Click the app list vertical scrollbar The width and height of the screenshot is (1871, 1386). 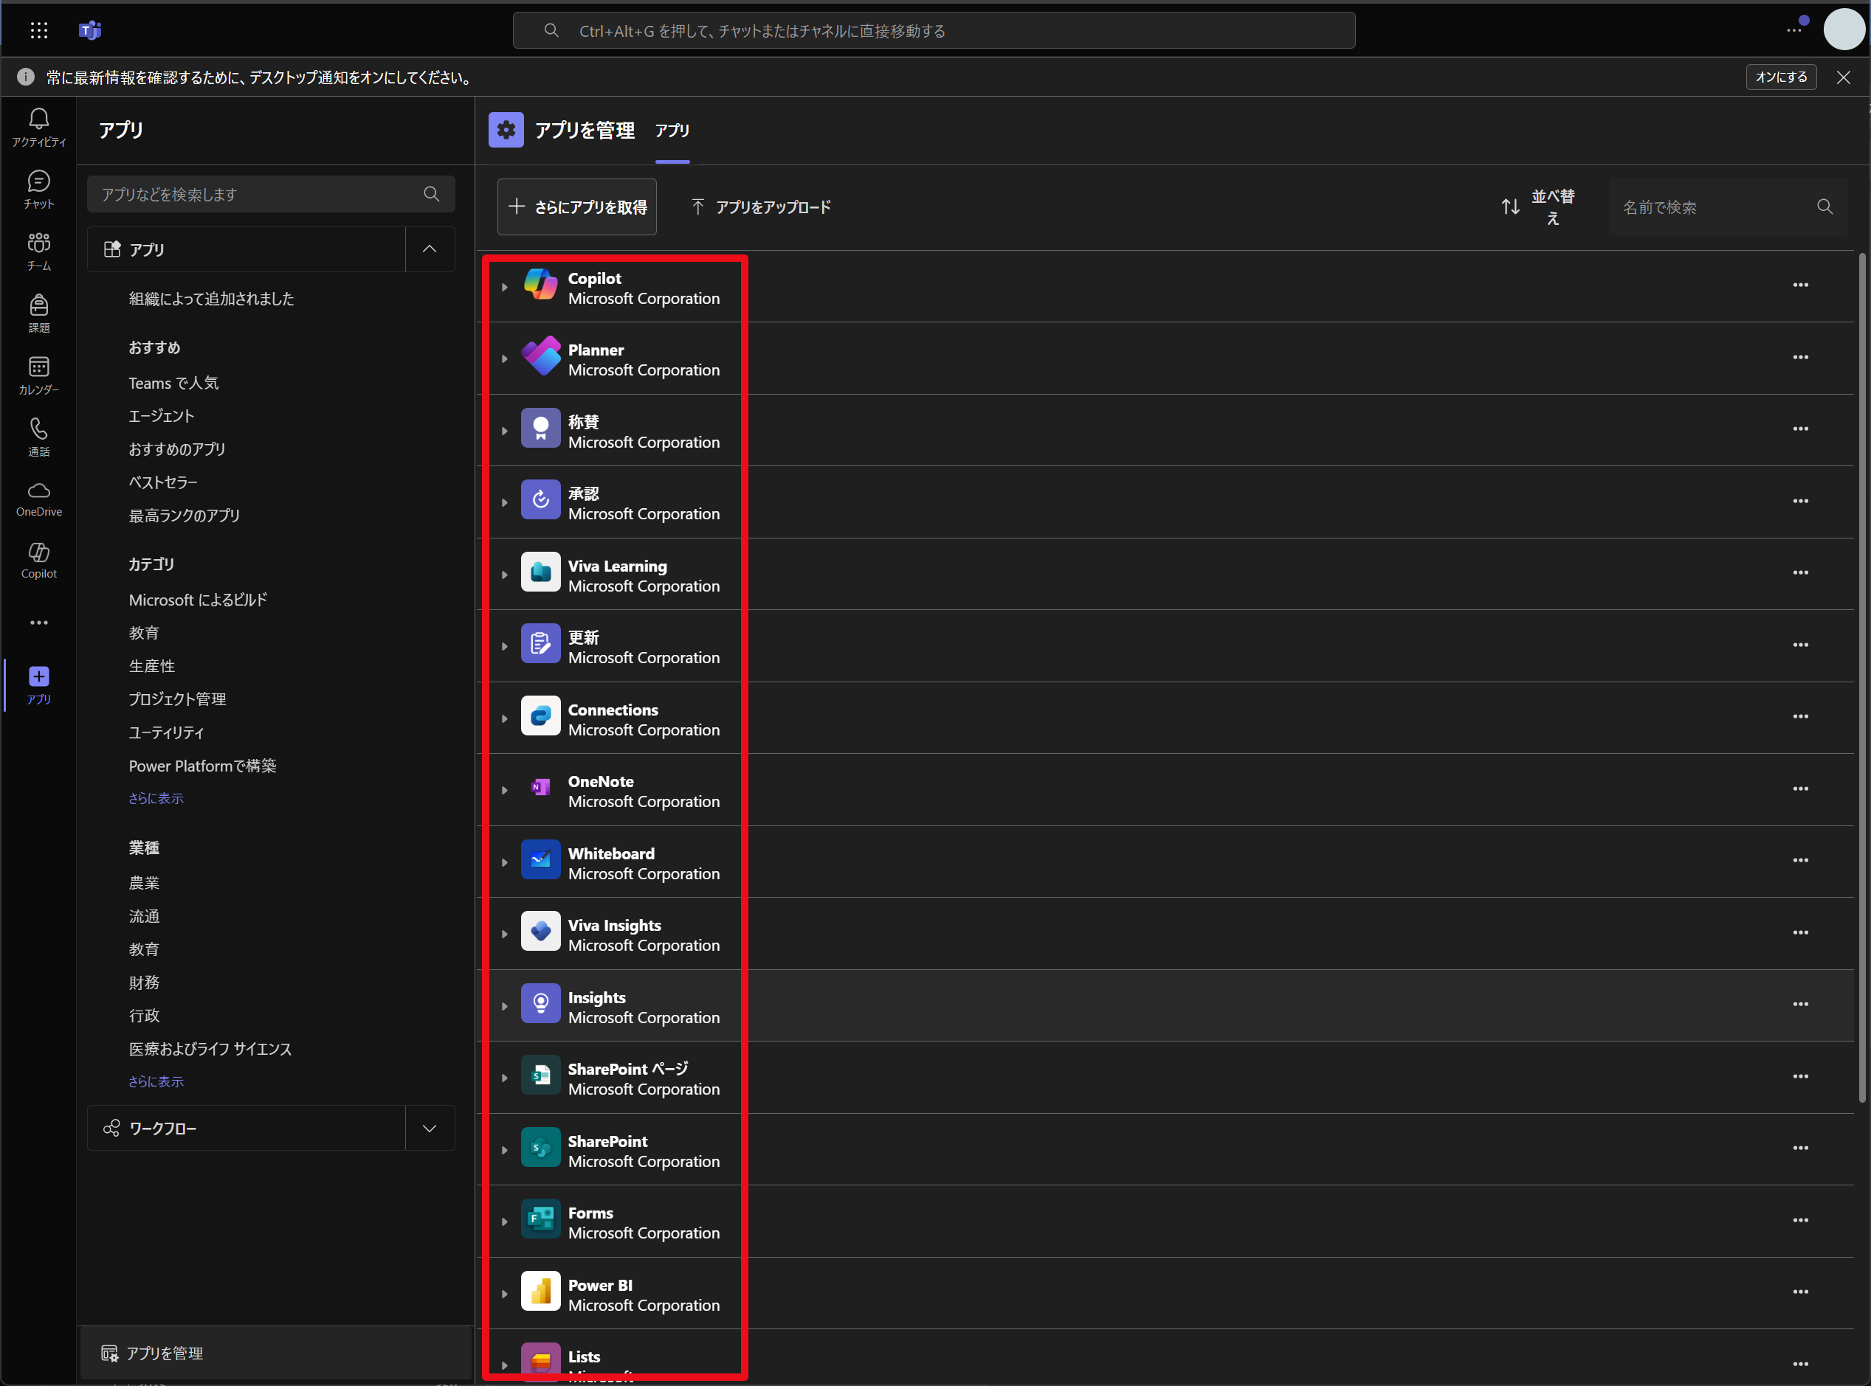(x=1861, y=679)
